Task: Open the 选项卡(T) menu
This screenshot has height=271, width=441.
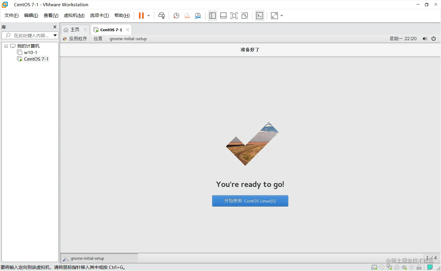Action: tap(100, 15)
